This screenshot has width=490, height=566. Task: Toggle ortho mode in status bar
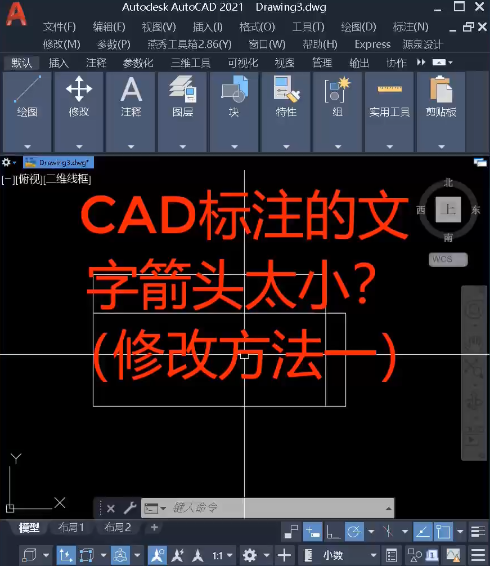334,531
